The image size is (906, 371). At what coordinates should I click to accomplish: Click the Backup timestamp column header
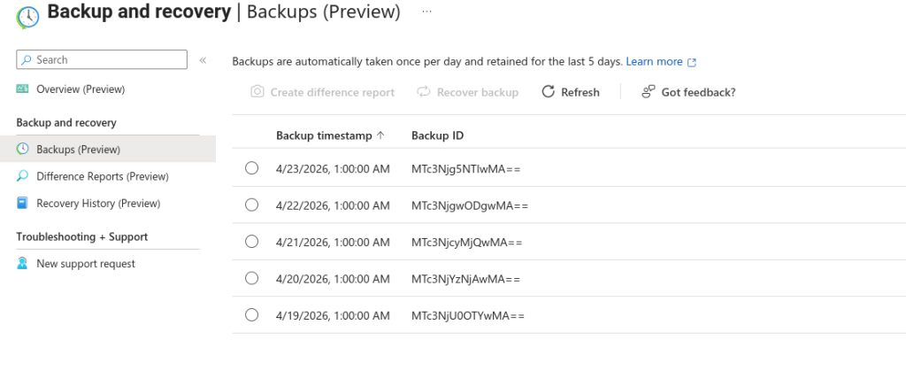[x=324, y=135]
